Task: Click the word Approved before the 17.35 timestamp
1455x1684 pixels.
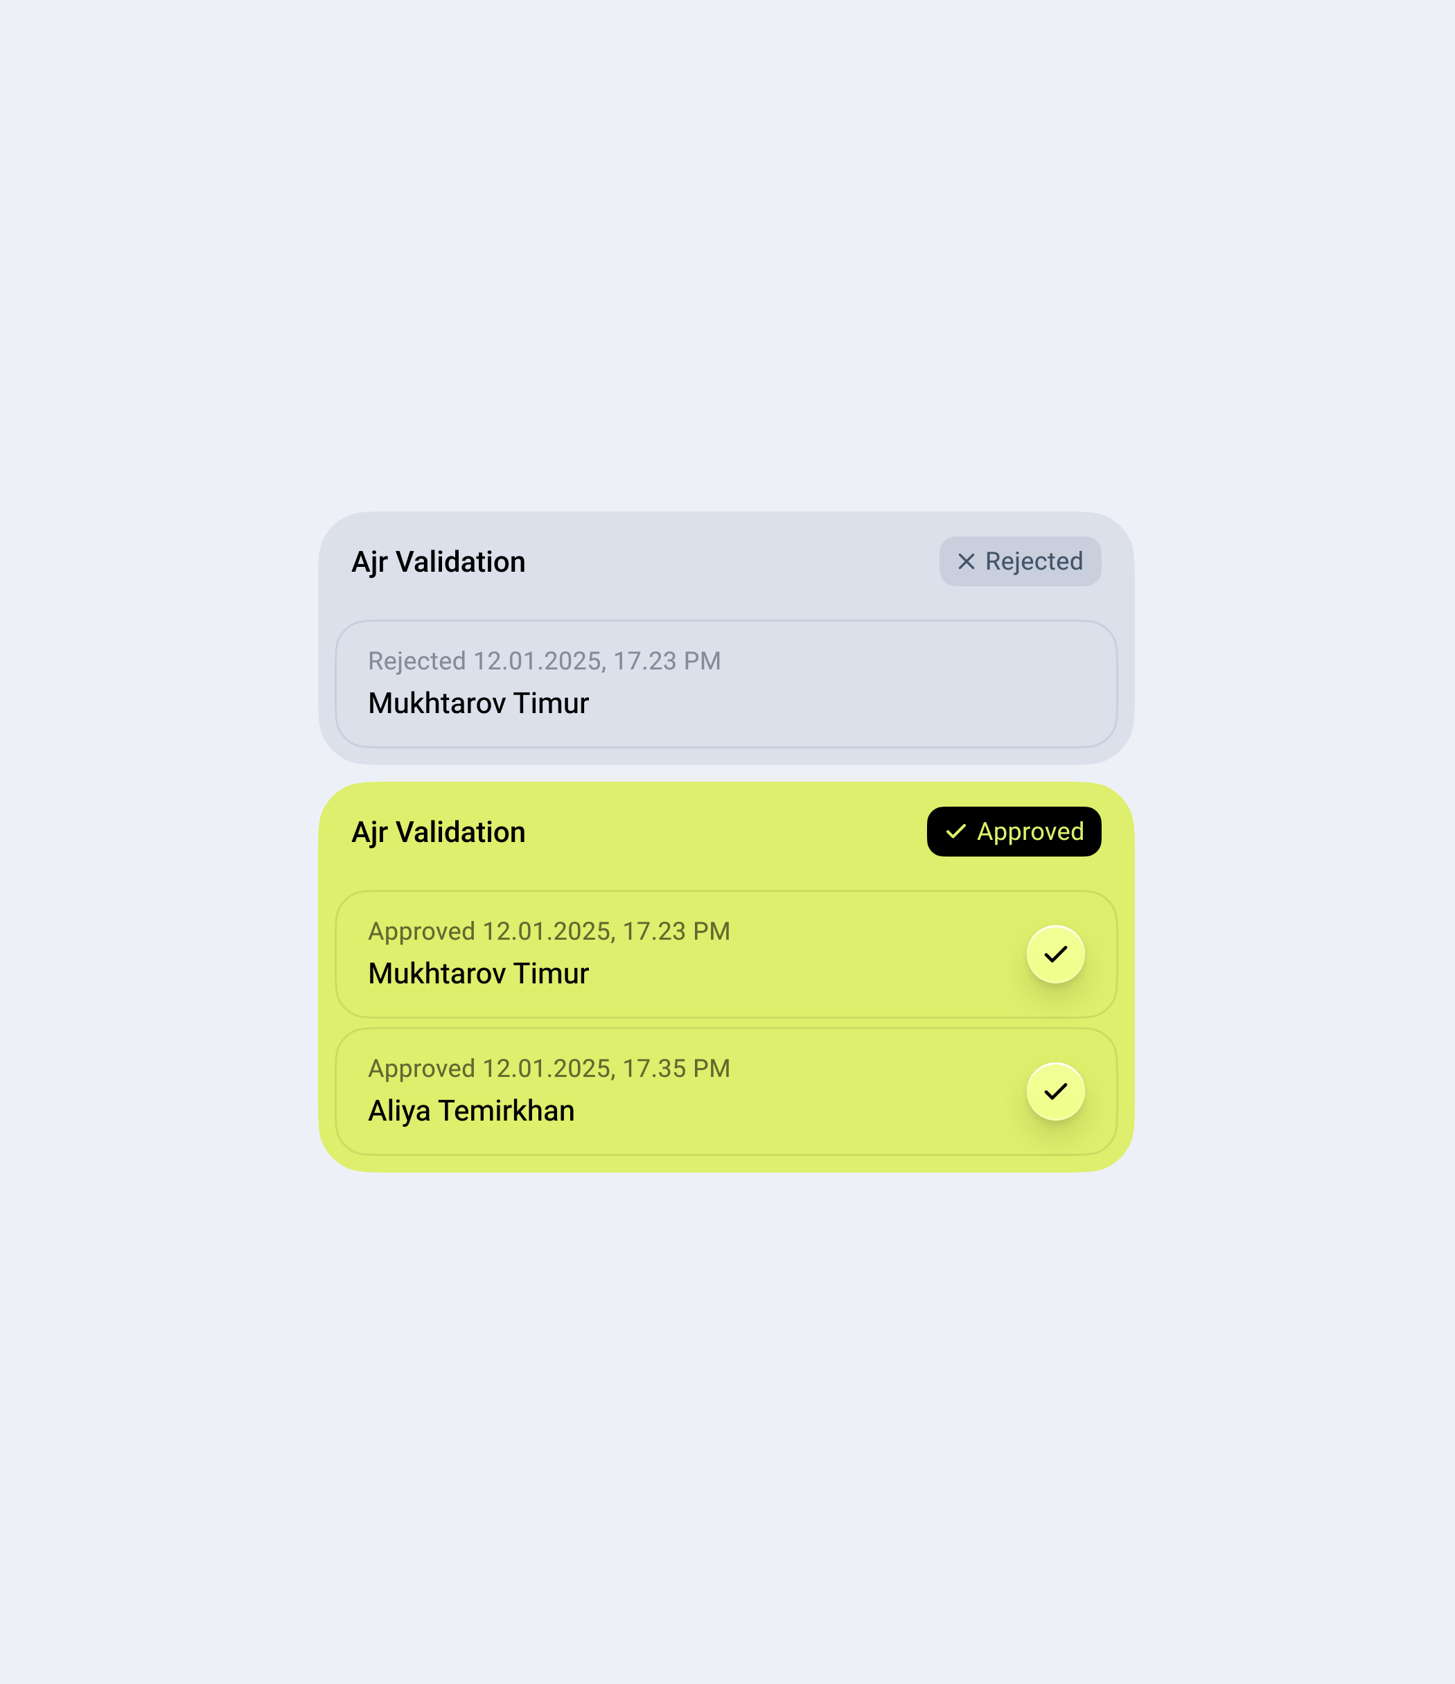Action: pyautogui.click(x=422, y=1069)
